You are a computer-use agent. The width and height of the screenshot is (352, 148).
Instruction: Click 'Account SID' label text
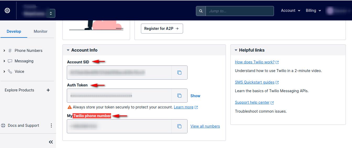coord(78,62)
